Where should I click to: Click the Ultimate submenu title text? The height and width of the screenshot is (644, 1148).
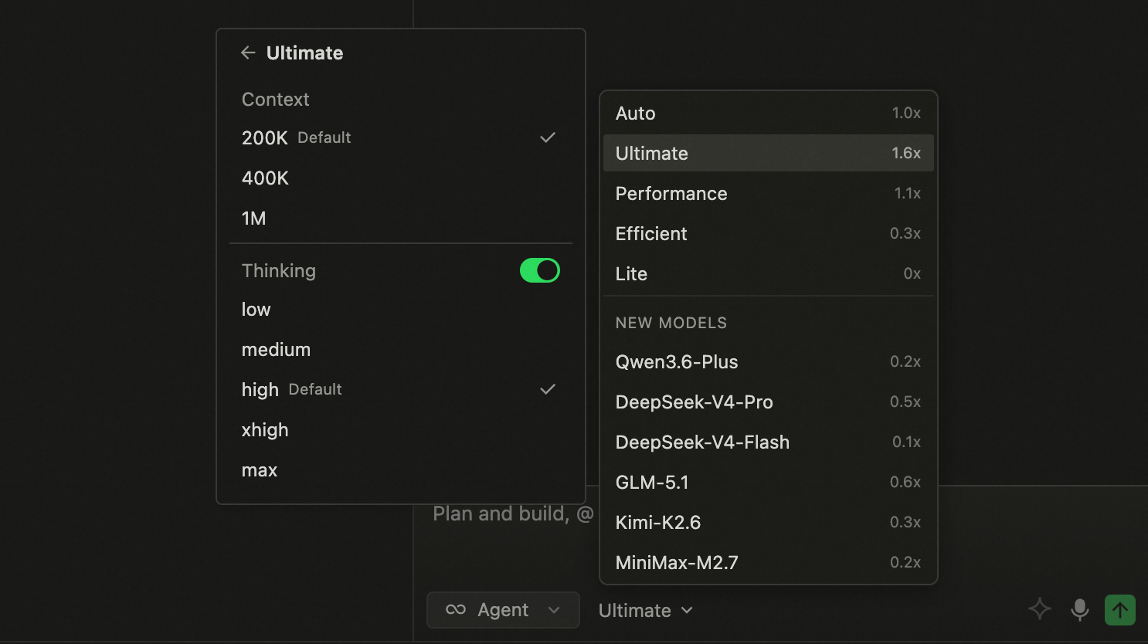(304, 53)
